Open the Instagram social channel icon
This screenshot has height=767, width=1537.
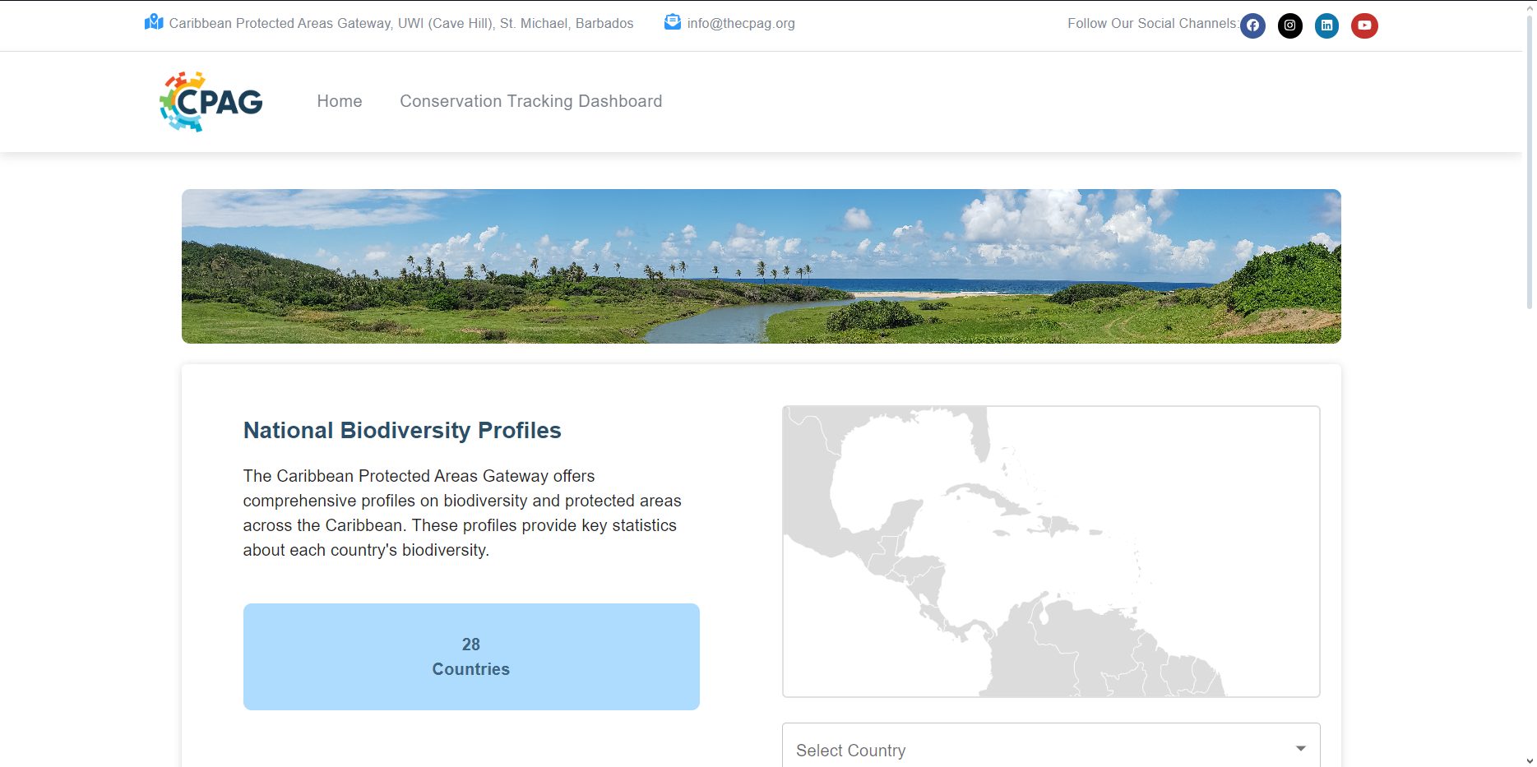(x=1290, y=25)
